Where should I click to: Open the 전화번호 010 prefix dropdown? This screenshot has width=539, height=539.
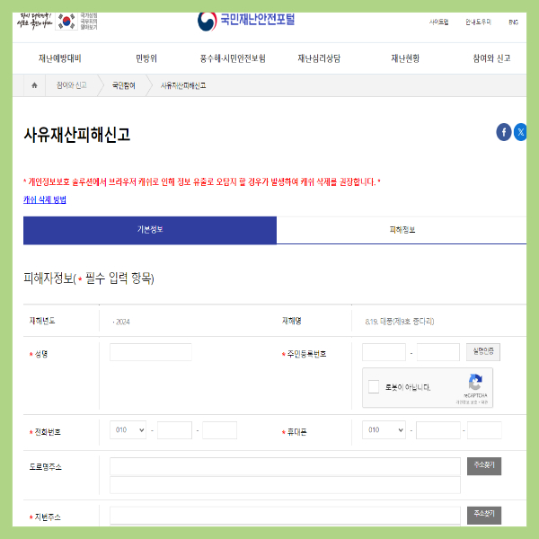tap(128, 429)
